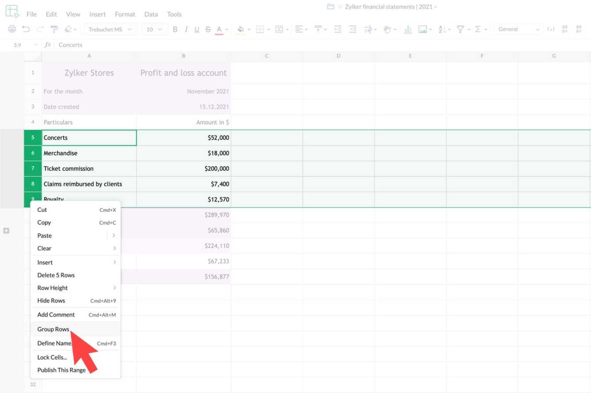Click the fill color bucket swatch
The image size is (591, 393).
[x=240, y=30]
